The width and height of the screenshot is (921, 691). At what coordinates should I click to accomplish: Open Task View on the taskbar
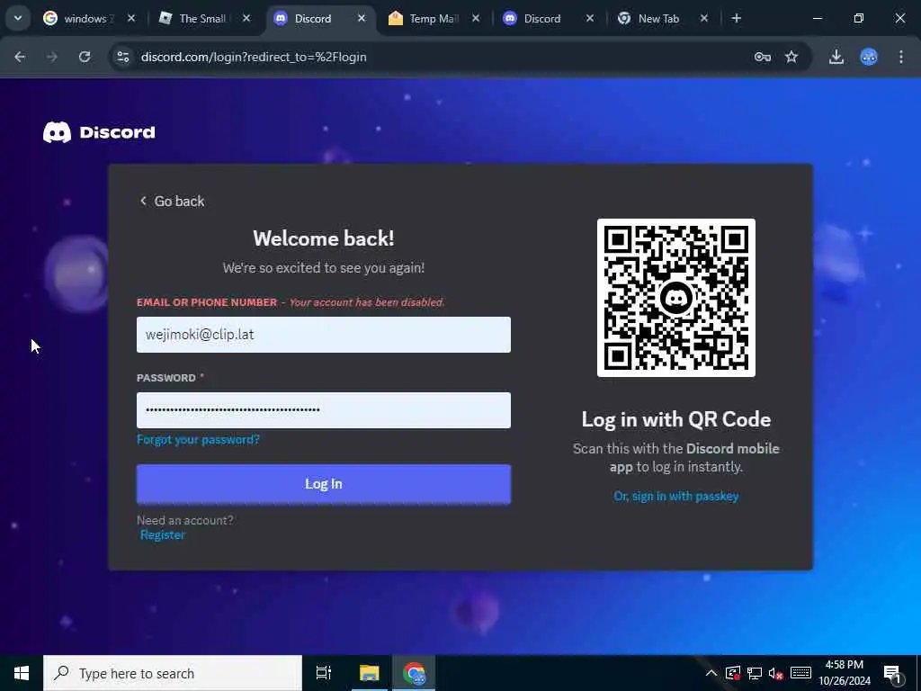click(x=324, y=673)
